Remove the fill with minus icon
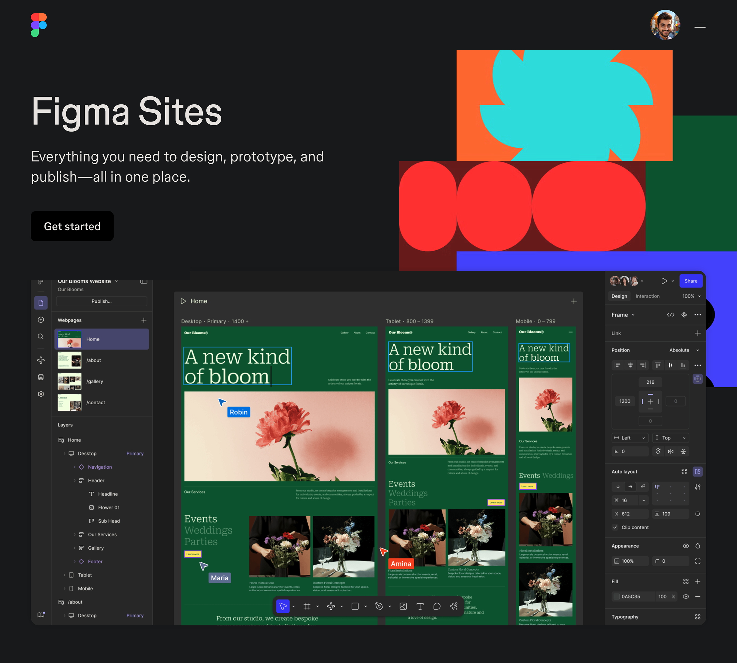 click(x=697, y=596)
